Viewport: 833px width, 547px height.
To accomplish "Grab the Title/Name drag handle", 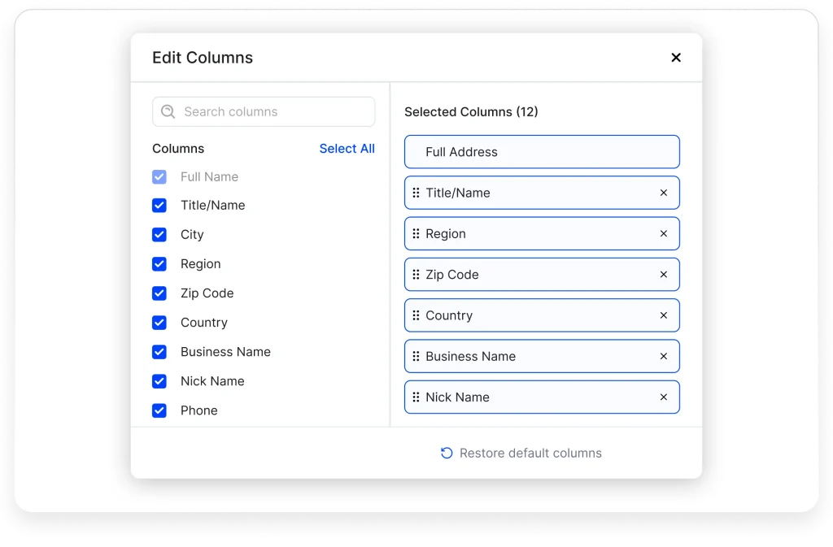I will [416, 193].
